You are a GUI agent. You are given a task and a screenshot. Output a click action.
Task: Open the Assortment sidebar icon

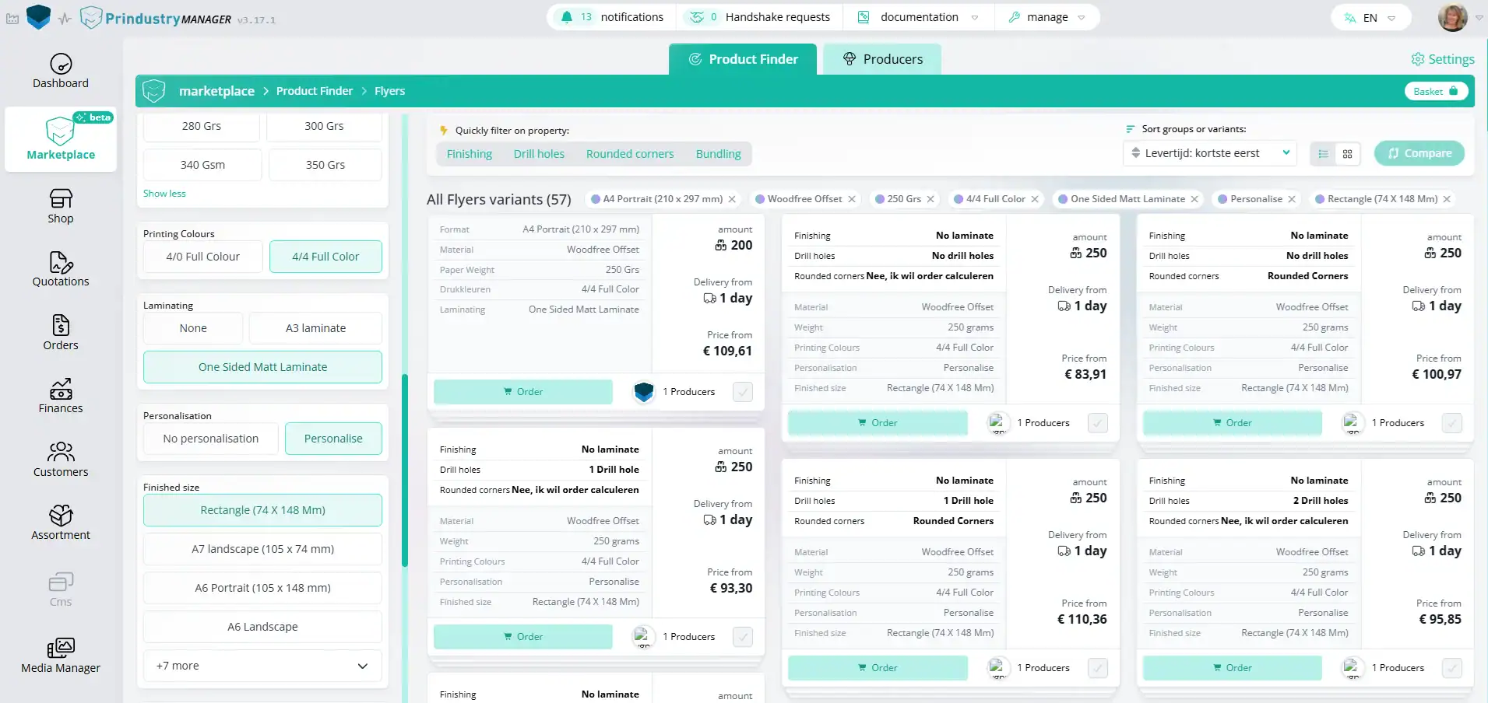coord(61,515)
